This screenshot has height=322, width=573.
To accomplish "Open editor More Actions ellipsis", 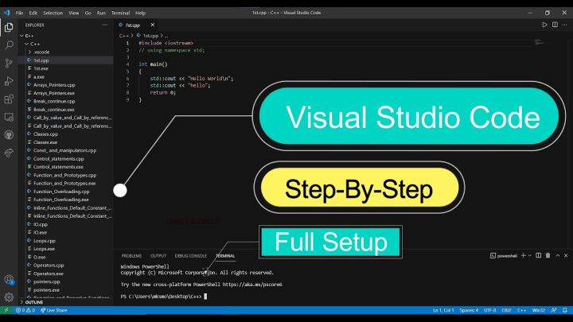I will pyautogui.click(x=564, y=25).
